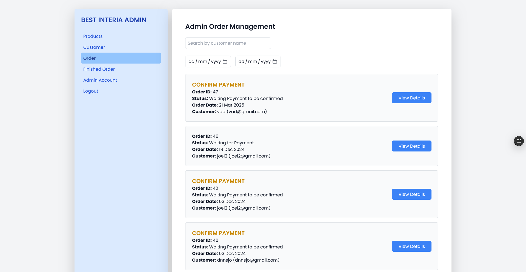This screenshot has width=526, height=272.
Task: View details for order ID 42
Action: click(x=411, y=194)
